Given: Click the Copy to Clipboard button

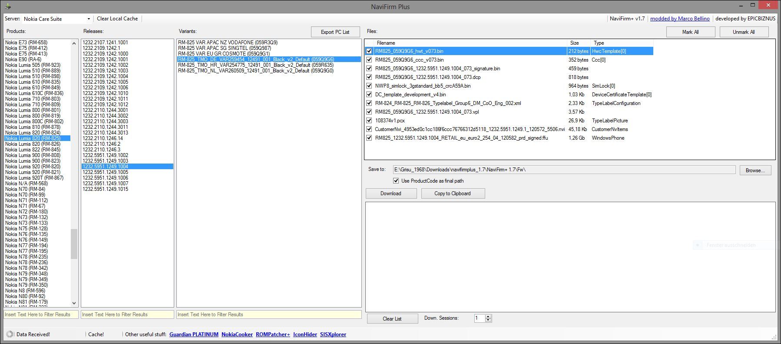Looking at the screenshot, I should pyautogui.click(x=453, y=193).
